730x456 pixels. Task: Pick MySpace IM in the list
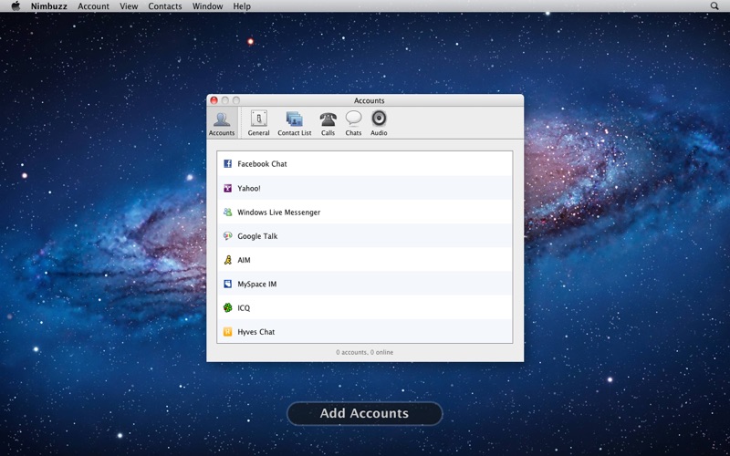click(x=256, y=284)
